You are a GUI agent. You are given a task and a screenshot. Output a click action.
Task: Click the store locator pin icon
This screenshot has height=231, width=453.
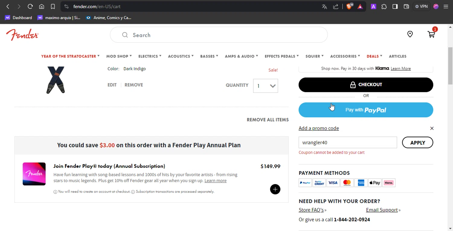point(410,34)
